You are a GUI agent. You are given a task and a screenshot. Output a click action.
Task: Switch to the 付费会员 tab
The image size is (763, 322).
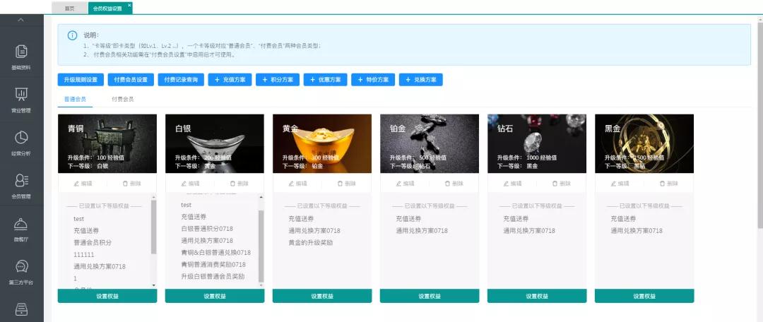pyautogui.click(x=122, y=100)
